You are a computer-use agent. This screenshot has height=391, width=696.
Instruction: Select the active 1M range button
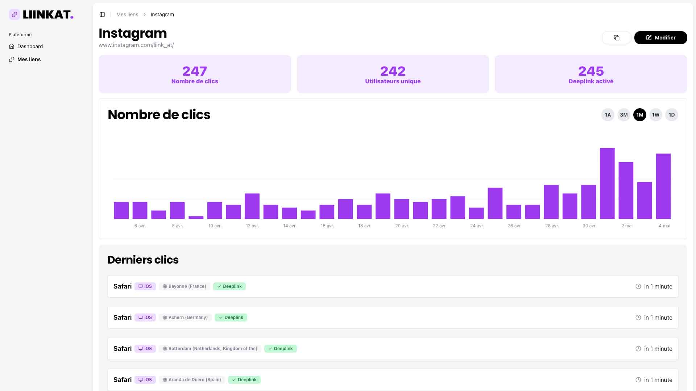(639, 115)
